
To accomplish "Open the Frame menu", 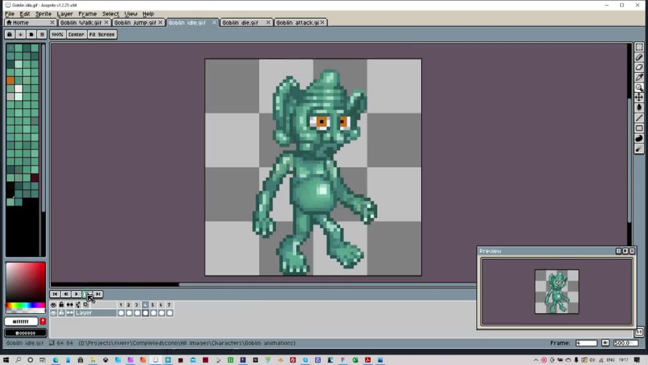I will click(87, 14).
